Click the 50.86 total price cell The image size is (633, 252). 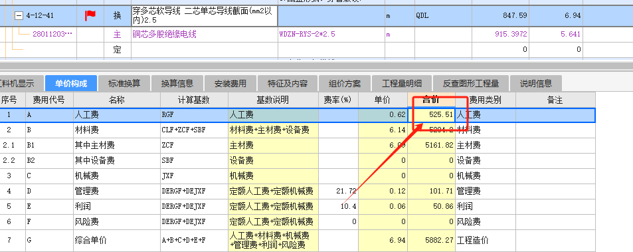[x=432, y=206]
